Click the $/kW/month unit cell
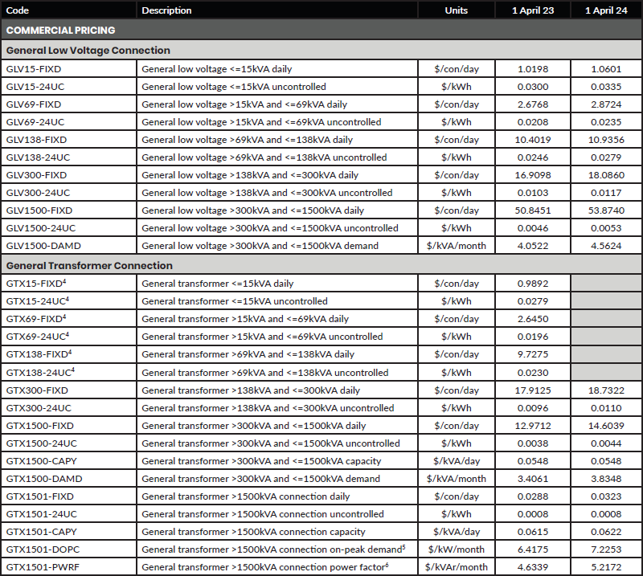 tap(456, 549)
